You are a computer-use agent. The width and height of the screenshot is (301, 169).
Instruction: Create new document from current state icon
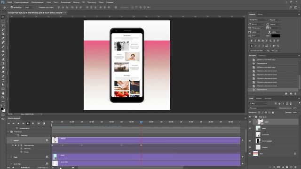(x=286, y=94)
